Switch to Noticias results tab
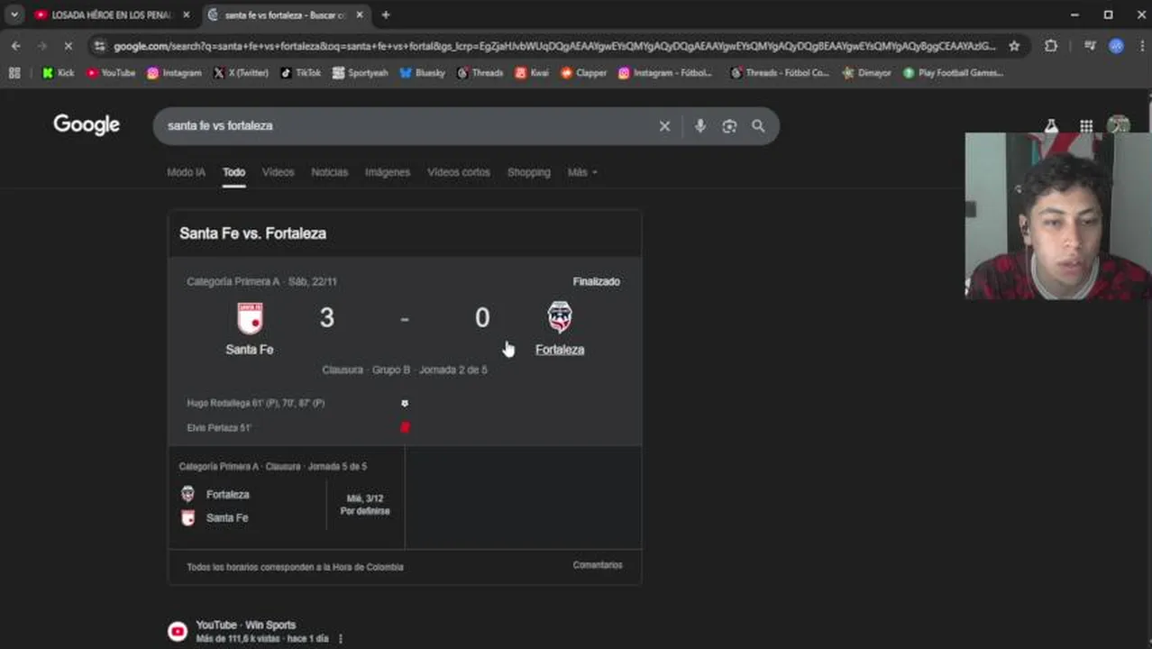The width and height of the screenshot is (1152, 649). tap(329, 172)
